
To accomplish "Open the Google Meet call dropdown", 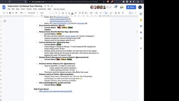I will tap(122, 7).
